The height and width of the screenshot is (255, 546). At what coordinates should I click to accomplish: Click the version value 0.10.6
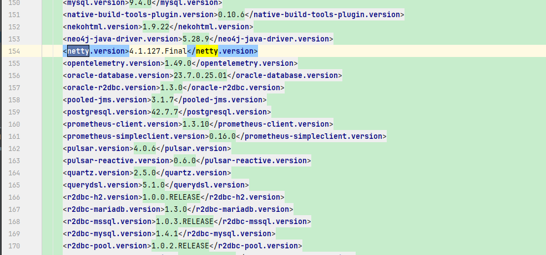[x=231, y=14]
